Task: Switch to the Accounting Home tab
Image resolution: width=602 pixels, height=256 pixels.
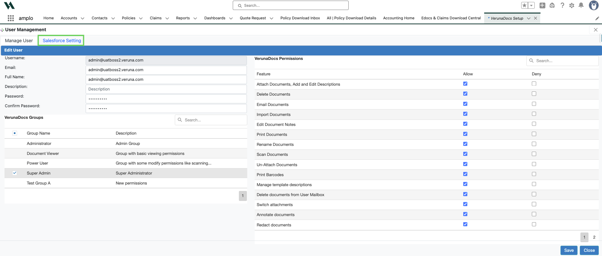Action: (x=399, y=18)
